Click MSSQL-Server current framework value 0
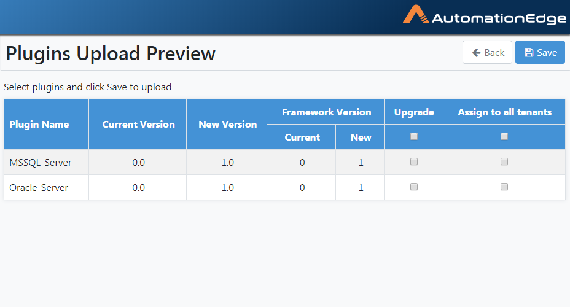Viewport: 570px width, 307px height. (x=302, y=162)
